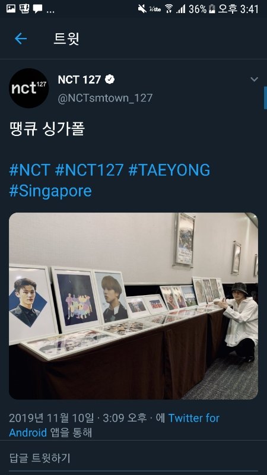
Task: Tap the Twitter for Android source link
Action: point(114,425)
